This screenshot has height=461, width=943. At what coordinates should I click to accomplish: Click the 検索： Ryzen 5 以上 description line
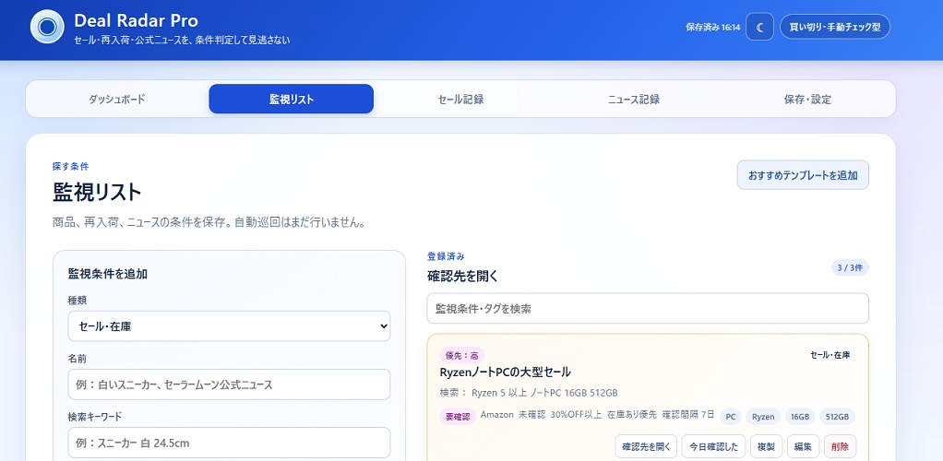click(529, 393)
